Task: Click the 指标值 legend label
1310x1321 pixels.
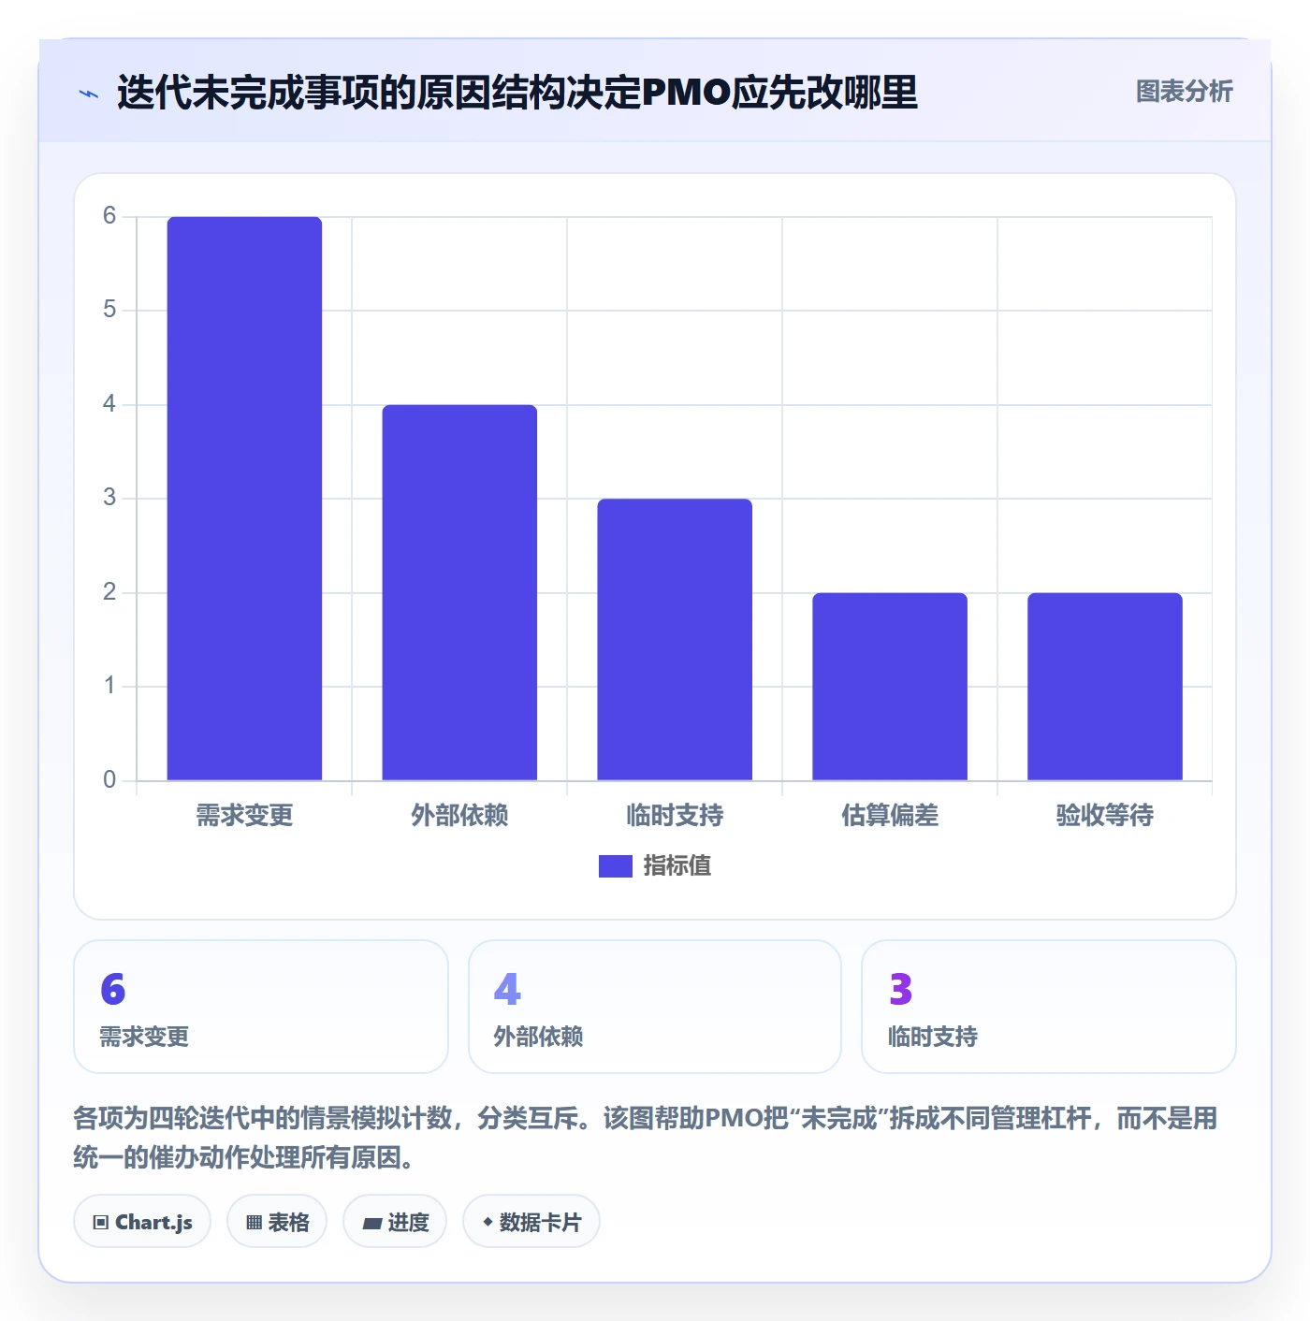Action: pyautogui.click(x=677, y=866)
